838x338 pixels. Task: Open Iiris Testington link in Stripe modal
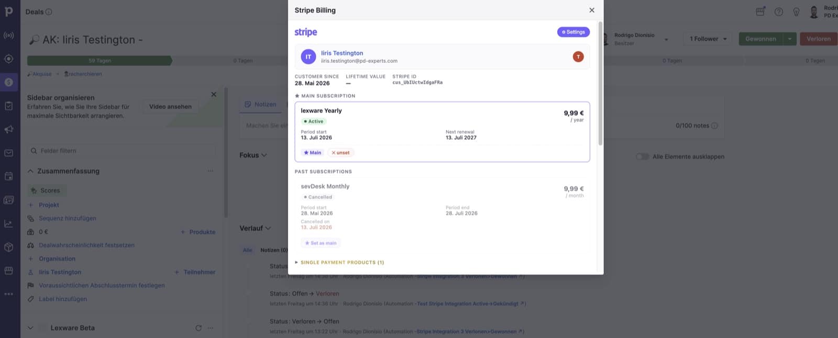[342, 53]
